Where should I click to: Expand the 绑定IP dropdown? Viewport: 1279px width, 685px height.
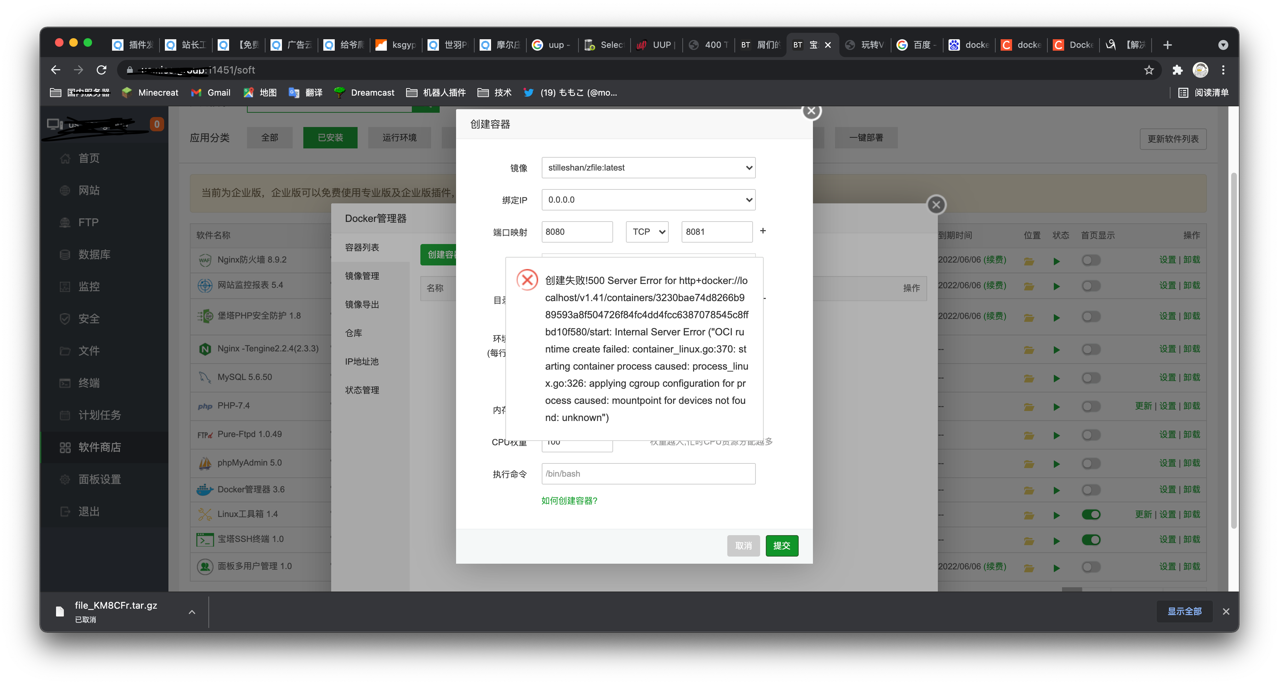point(648,199)
